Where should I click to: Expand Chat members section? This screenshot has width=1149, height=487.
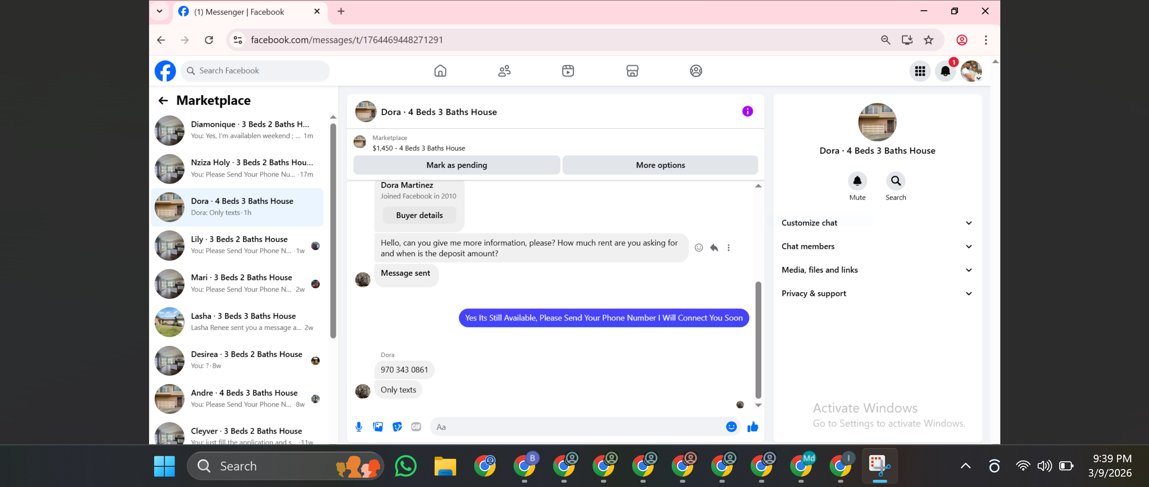click(x=876, y=247)
